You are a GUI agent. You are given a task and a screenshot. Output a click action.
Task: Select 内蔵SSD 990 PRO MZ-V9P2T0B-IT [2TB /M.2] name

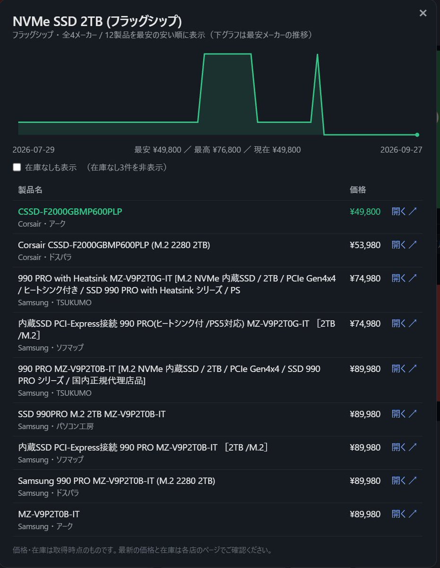click(143, 447)
